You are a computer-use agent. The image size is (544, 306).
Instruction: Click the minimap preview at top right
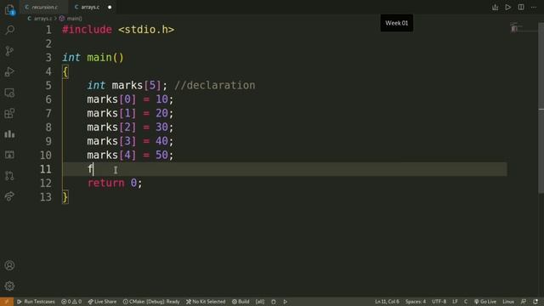pyautogui.click(x=514, y=27)
